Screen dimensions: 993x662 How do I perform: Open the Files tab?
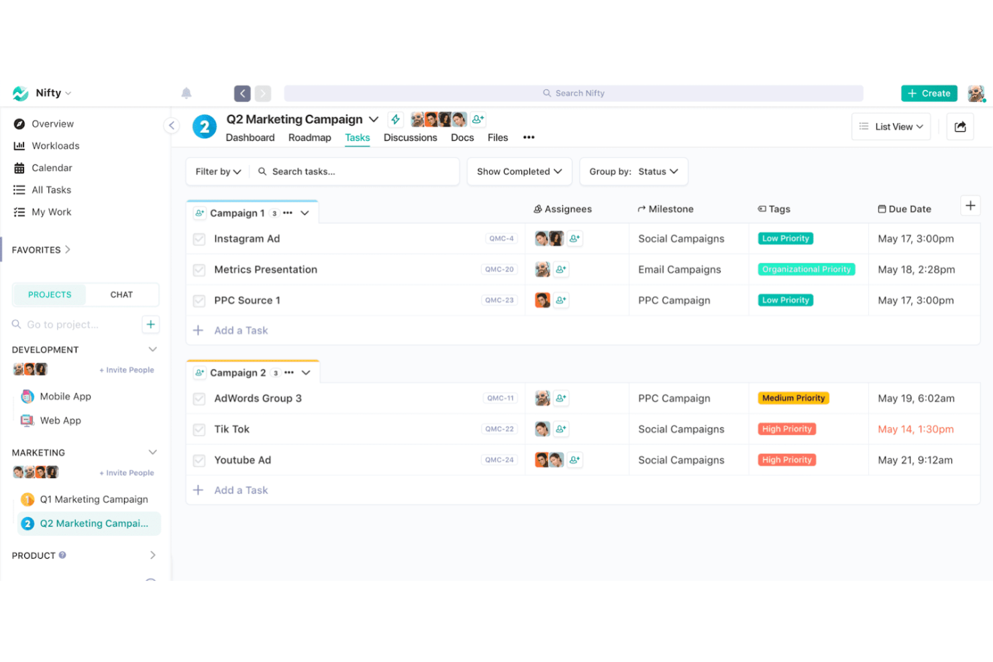498,137
